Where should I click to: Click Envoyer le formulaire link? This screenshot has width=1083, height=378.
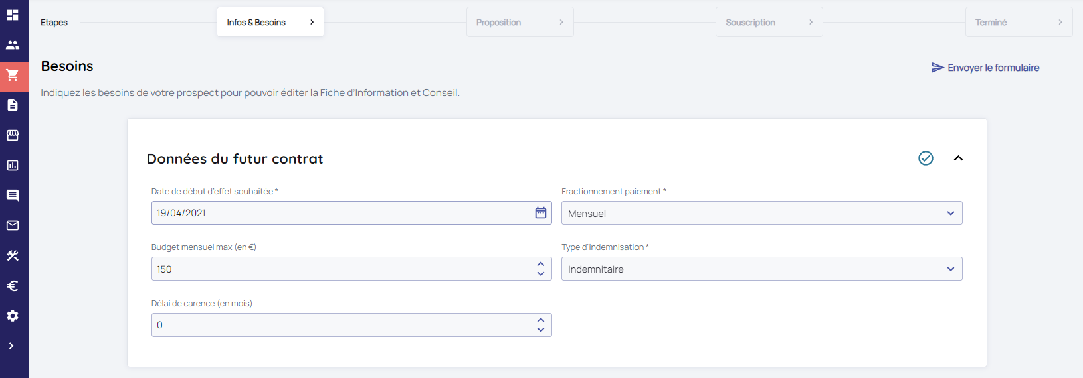985,68
